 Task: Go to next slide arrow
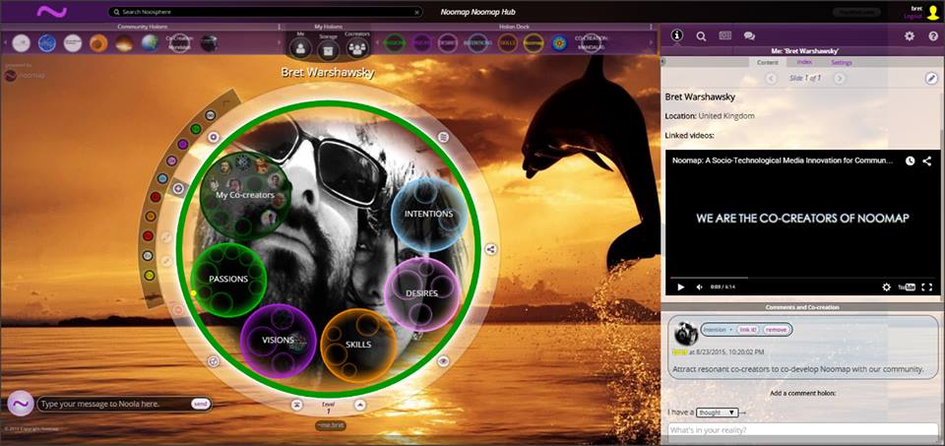click(839, 79)
